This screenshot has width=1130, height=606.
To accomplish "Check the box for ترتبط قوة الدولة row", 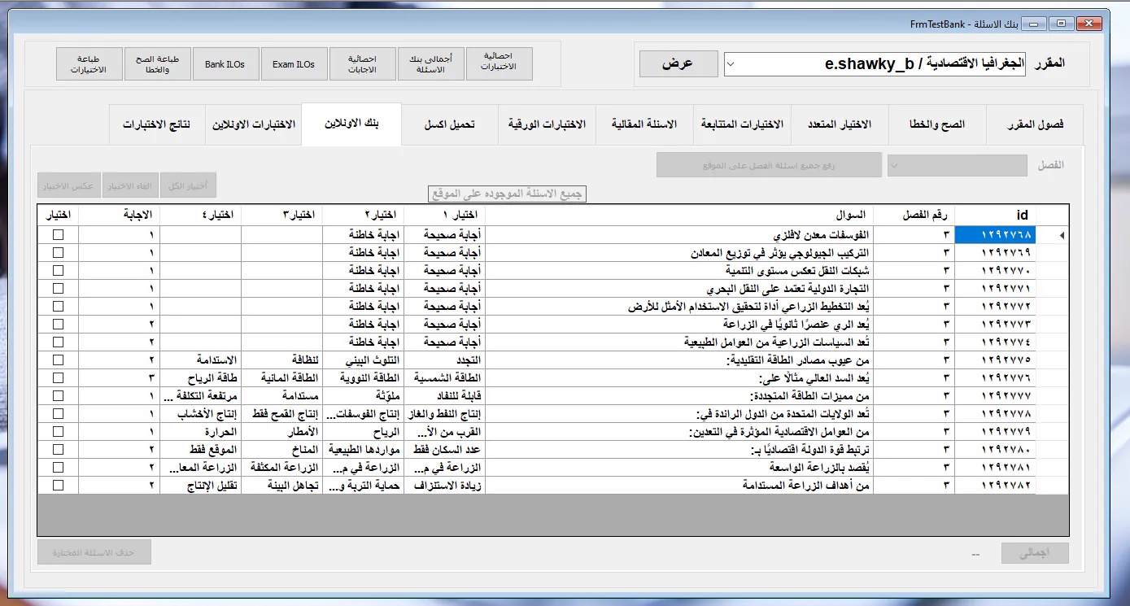I will click(58, 449).
